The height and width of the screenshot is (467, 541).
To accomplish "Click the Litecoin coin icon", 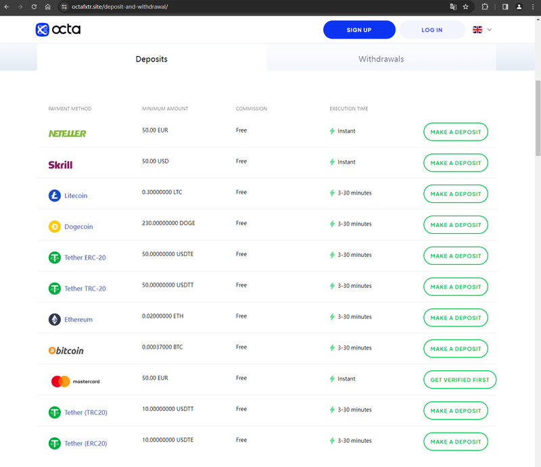I will tap(55, 195).
